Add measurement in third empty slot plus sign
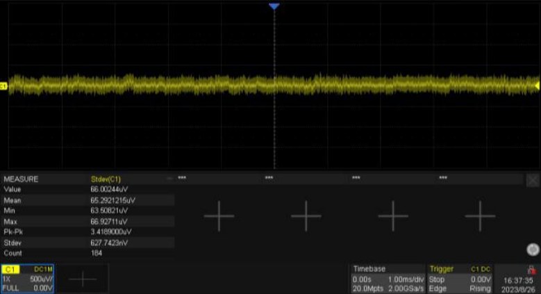Screen dimensions: 541x294 pyautogui.click(x=393, y=216)
